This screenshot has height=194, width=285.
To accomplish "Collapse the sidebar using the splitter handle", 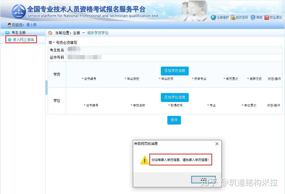I will coord(46,88).
